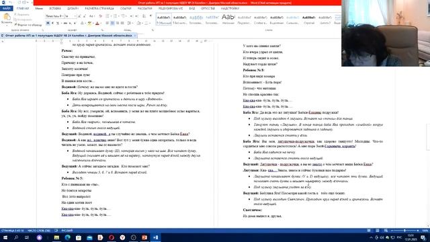The height and width of the screenshot is (242, 430).
Task: Switch to Read Mode view icon
Action: pyautogui.click(x=369, y=231)
